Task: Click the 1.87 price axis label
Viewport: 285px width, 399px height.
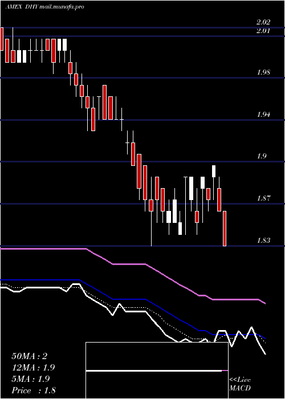Action: point(263,198)
